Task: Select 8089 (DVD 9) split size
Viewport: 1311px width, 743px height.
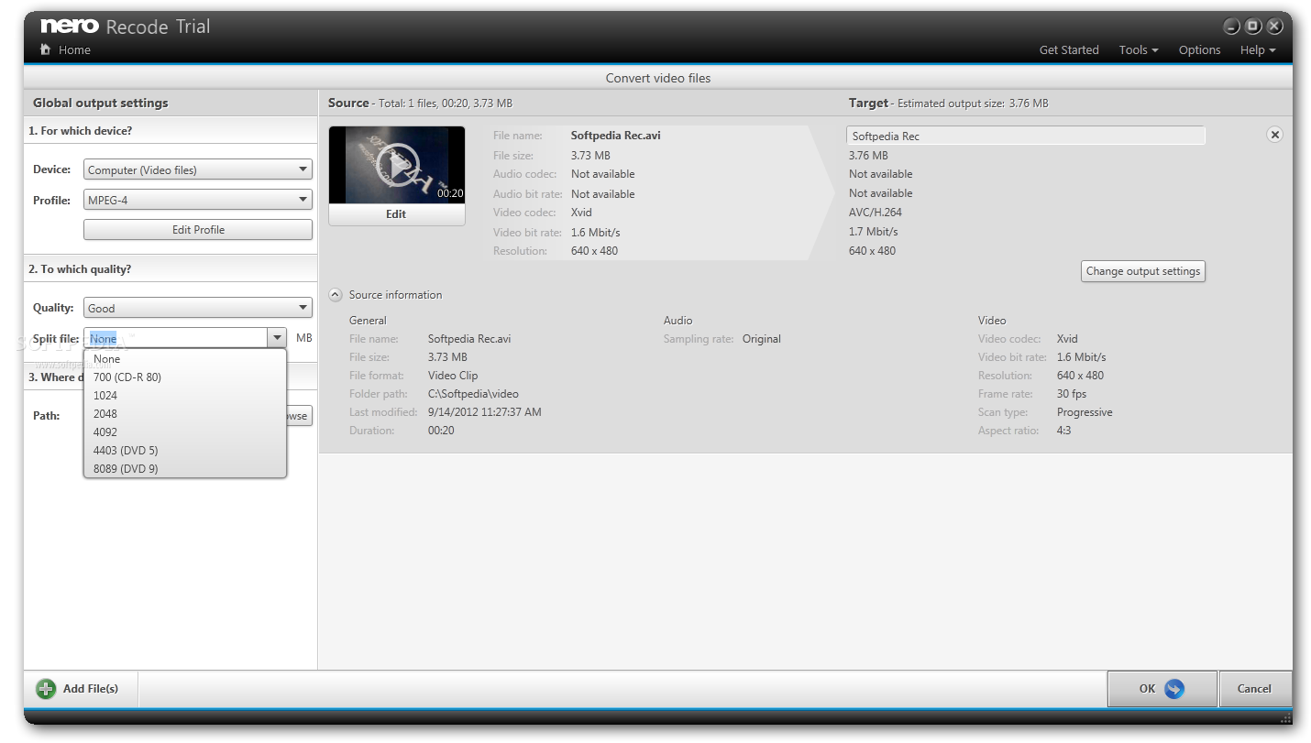Action: coord(185,469)
